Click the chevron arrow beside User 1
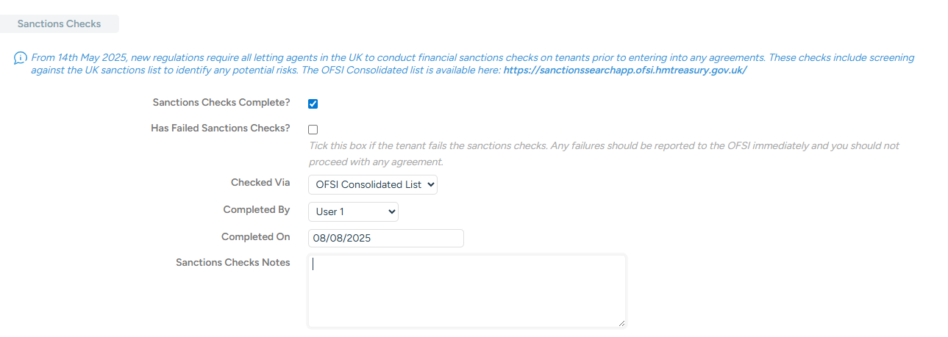Image resolution: width=948 pixels, height=337 pixels. point(391,212)
